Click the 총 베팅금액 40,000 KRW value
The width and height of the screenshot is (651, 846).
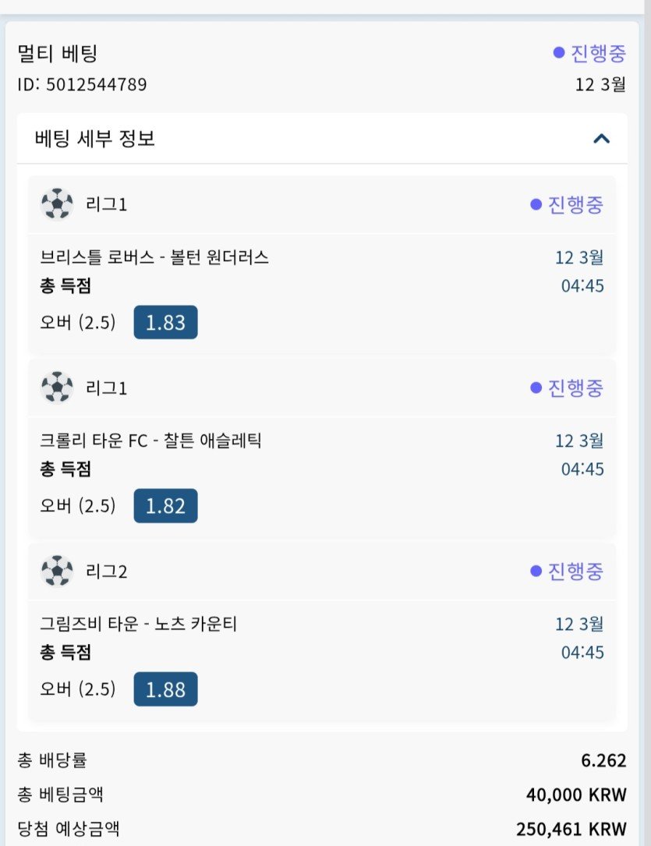[576, 795]
